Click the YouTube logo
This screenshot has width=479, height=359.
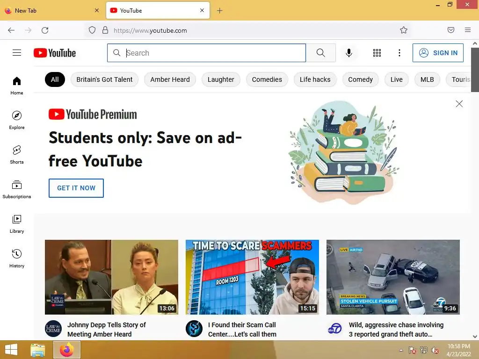(x=55, y=53)
